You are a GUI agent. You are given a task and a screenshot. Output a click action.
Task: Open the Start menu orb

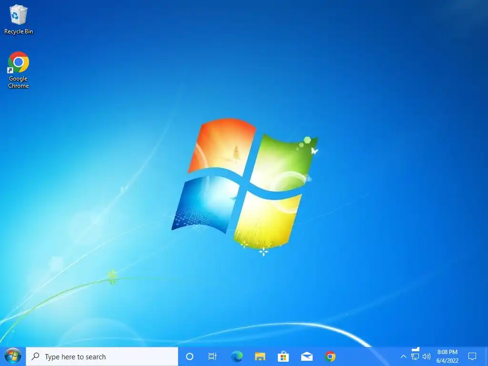coord(13,356)
